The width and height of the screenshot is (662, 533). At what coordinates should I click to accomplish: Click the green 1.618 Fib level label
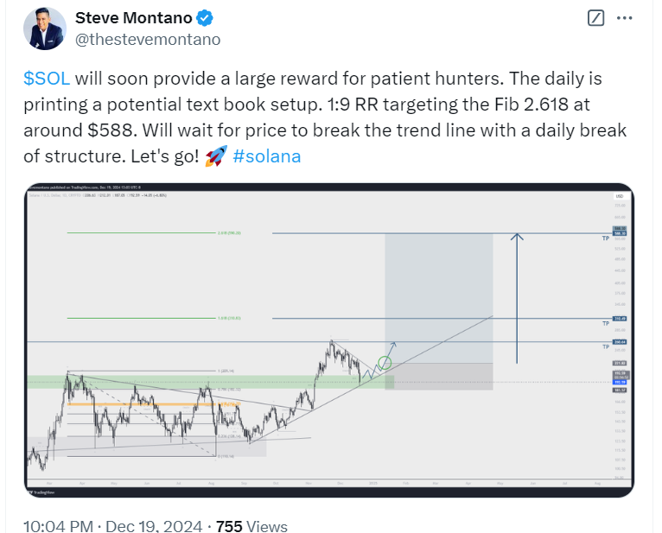[229, 318]
